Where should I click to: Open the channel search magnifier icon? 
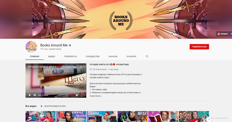coord(147,56)
